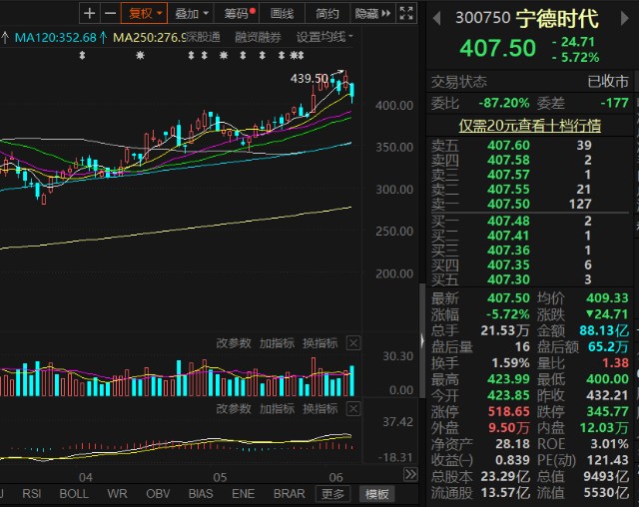The height and width of the screenshot is (507, 639).
Task: Select the WR indicator tab
Action: (x=118, y=494)
